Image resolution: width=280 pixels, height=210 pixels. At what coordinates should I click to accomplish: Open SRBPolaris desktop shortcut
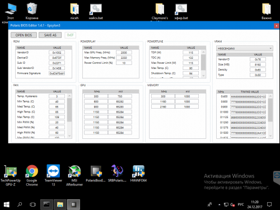click(x=117, y=174)
